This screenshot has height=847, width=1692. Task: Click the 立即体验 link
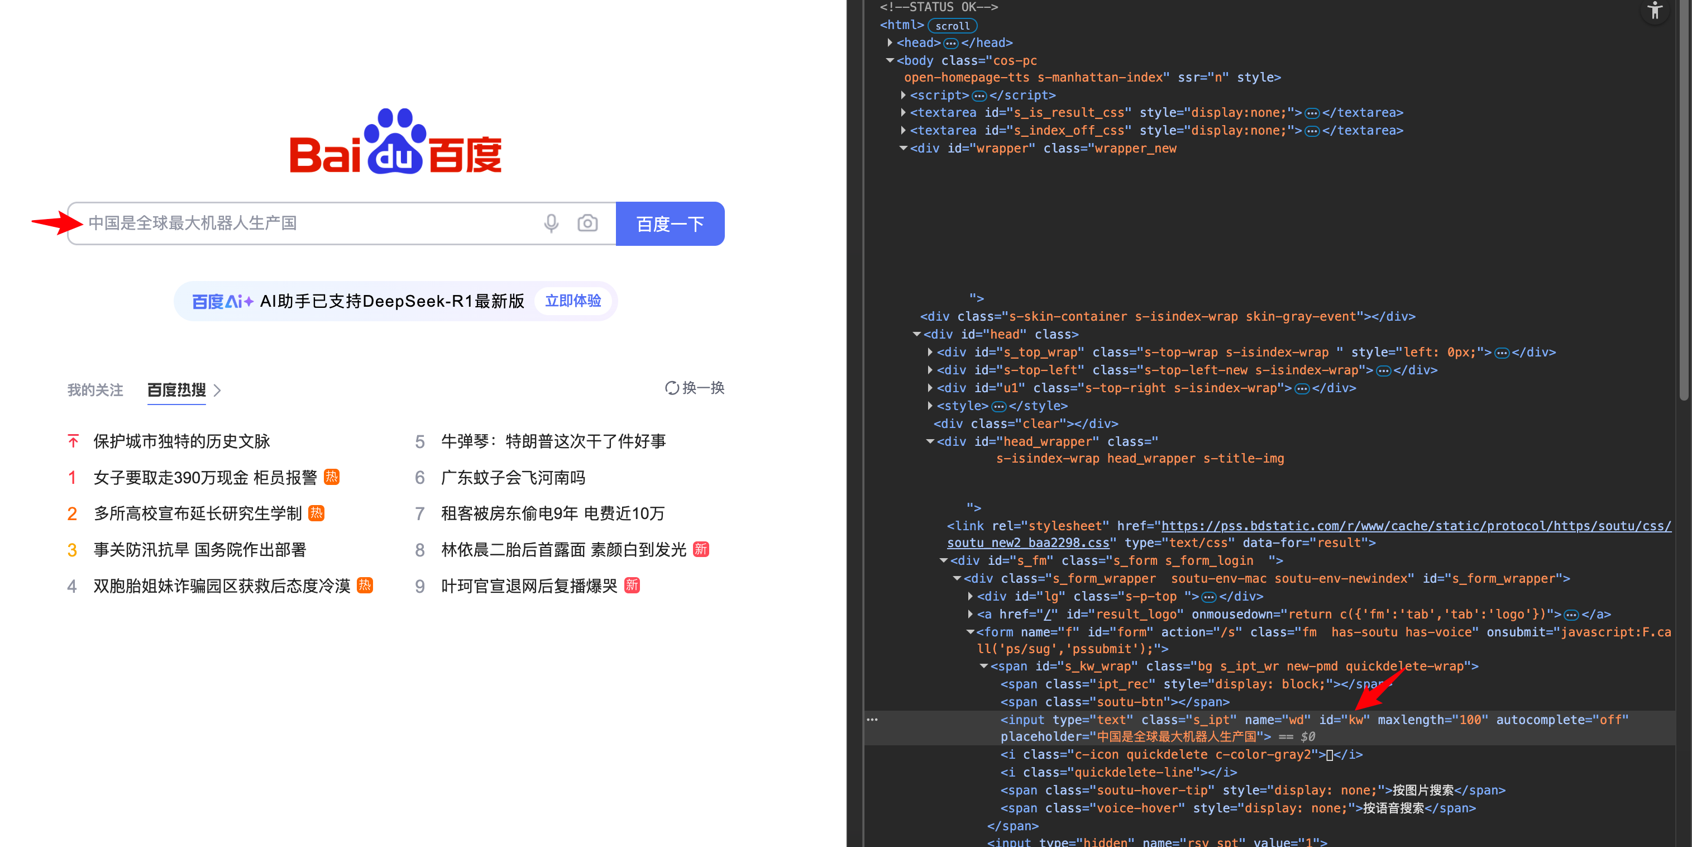(x=573, y=301)
